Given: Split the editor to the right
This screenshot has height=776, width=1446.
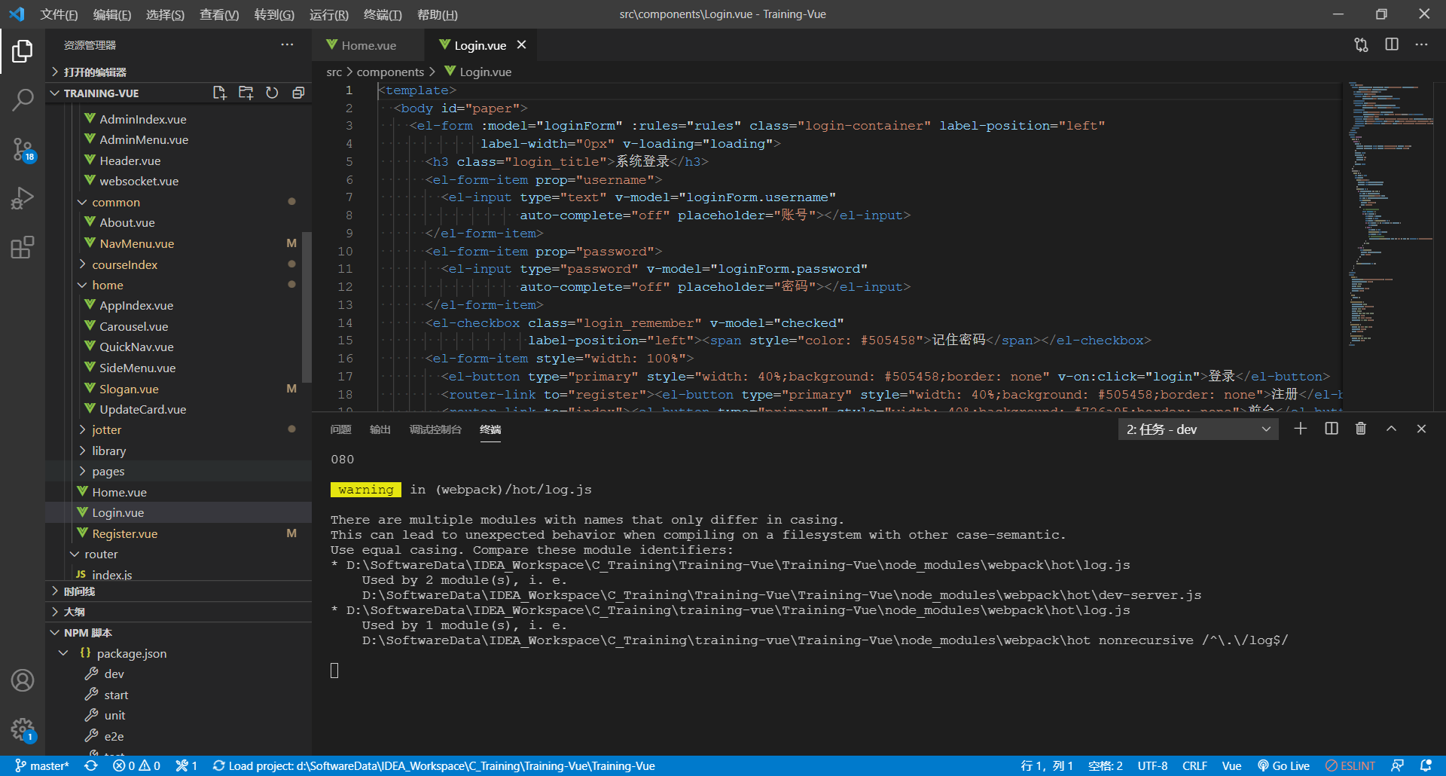Looking at the screenshot, I should (x=1391, y=45).
